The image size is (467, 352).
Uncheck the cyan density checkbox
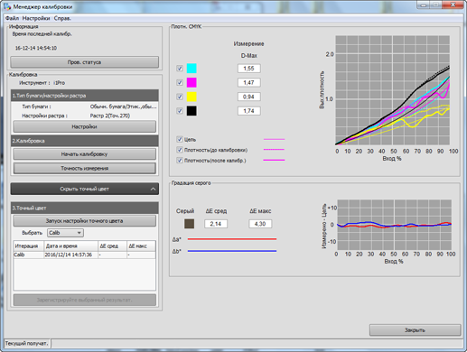pyautogui.click(x=180, y=69)
